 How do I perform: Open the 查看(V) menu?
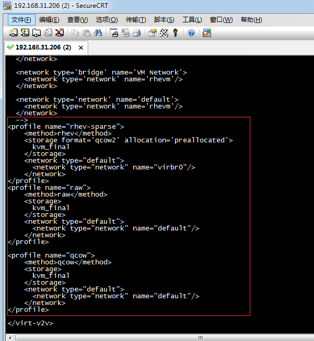tap(77, 20)
